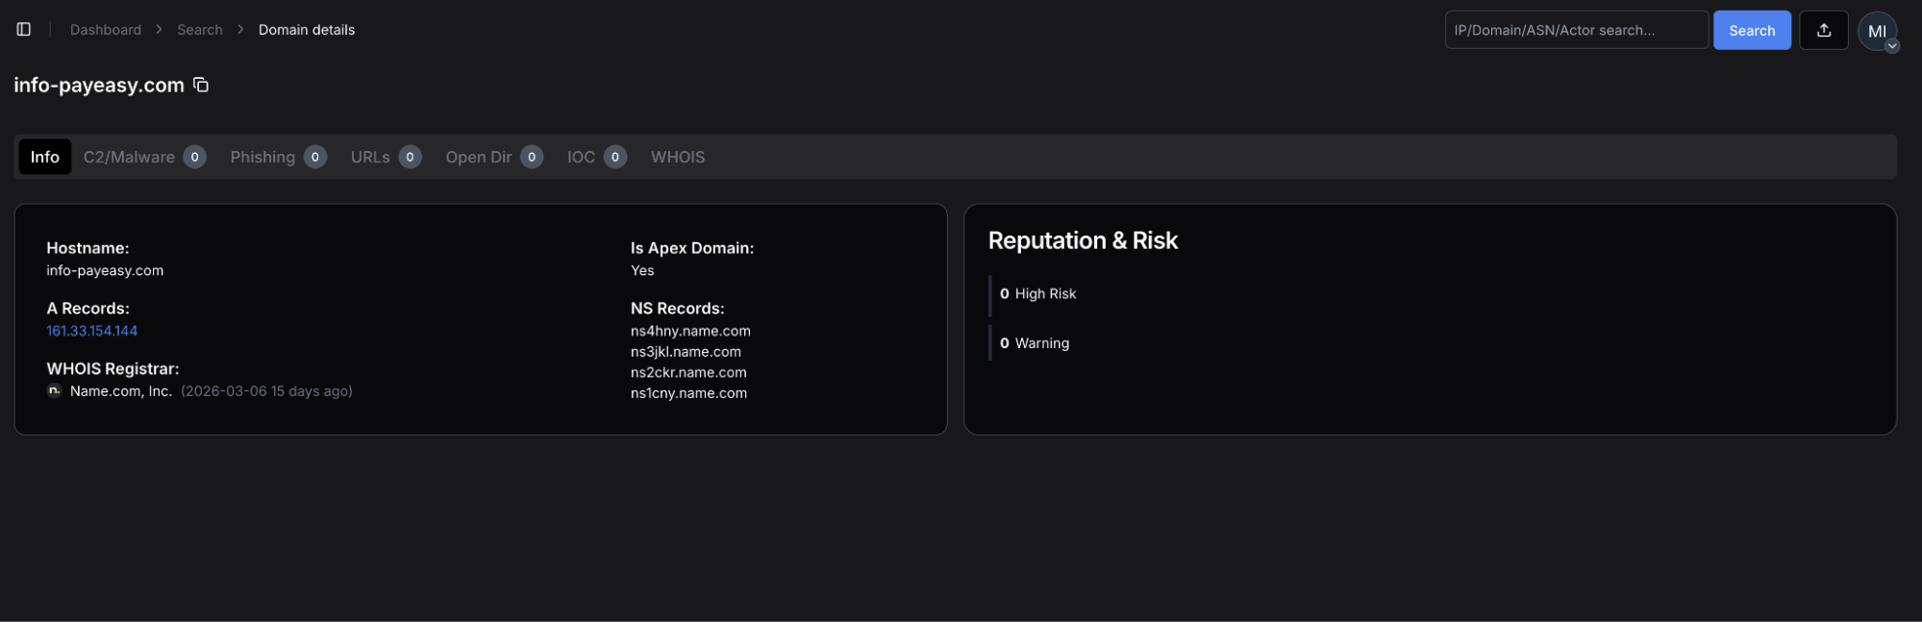The height and width of the screenshot is (623, 1922).
Task: Click the Name.com registrar logo icon
Action: [x=55, y=391]
